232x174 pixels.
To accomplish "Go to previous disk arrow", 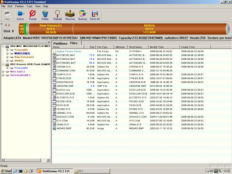I will (6, 25).
